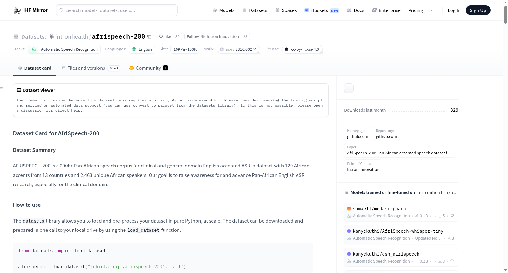508x273 pixels.
Task: Open the AfriSpeech-200 paper link
Action: click(400, 150)
